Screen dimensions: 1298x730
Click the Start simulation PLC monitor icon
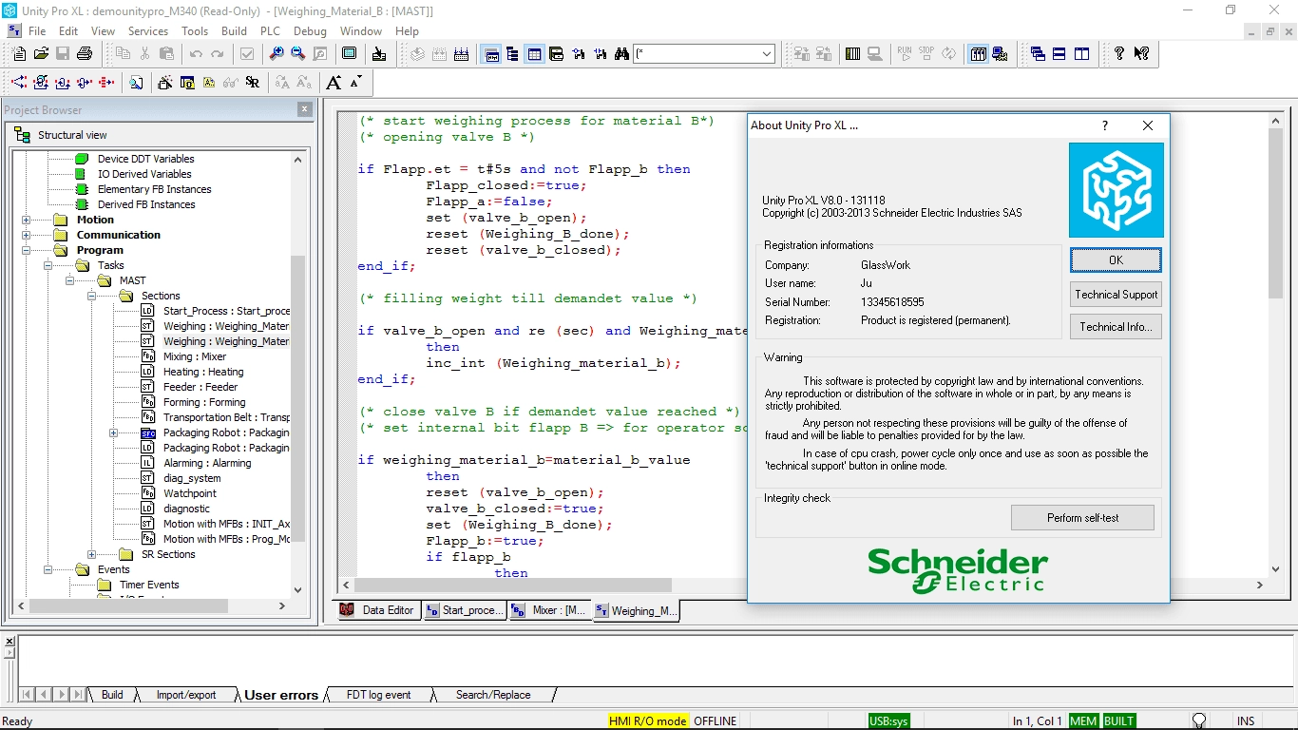point(1000,54)
